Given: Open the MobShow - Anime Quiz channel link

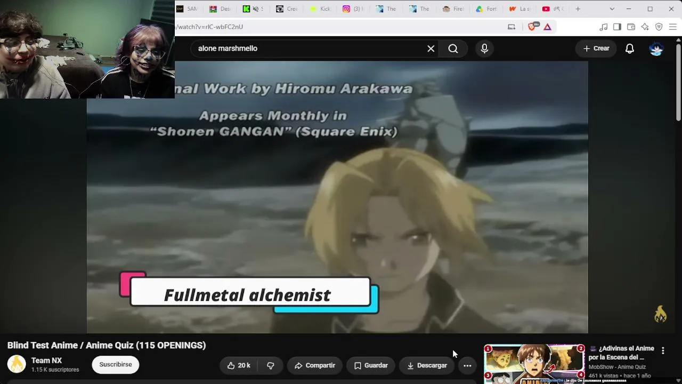Looking at the screenshot, I should [x=617, y=367].
